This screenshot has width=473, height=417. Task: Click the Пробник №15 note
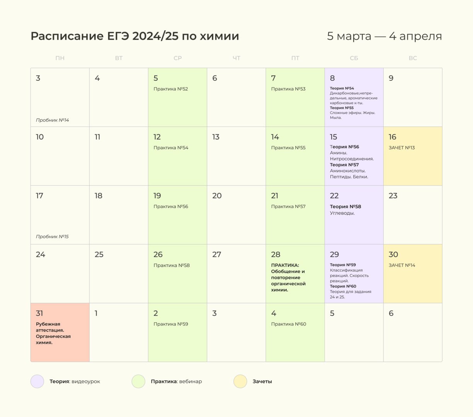(x=52, y=237)
